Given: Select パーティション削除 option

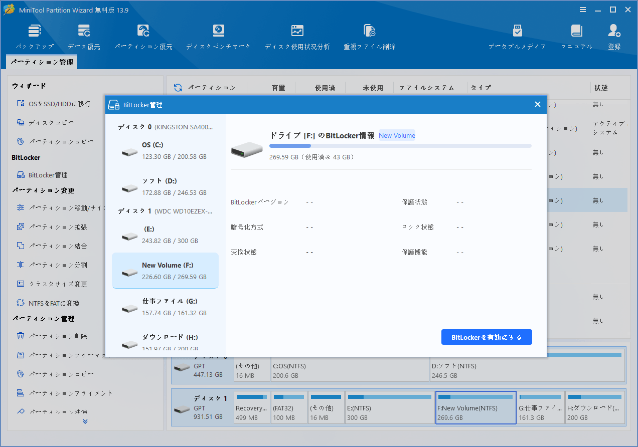Looking at the screenshot, I should click(x=52, y=336).
